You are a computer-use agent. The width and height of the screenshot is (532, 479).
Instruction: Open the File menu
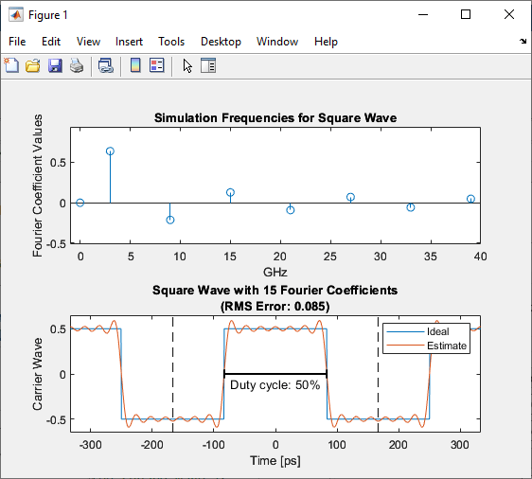[x=17, y=42]
